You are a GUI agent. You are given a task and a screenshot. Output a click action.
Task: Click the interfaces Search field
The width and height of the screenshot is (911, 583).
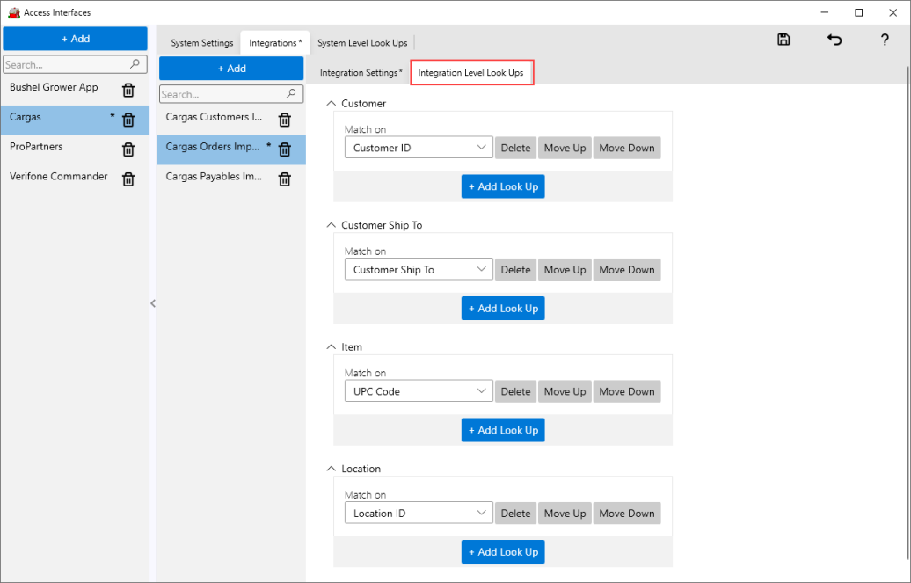pyautogui.click(x=66, y=64)
